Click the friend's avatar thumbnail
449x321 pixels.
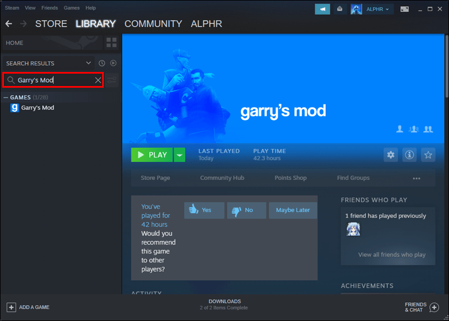click(x=354, y=229)
